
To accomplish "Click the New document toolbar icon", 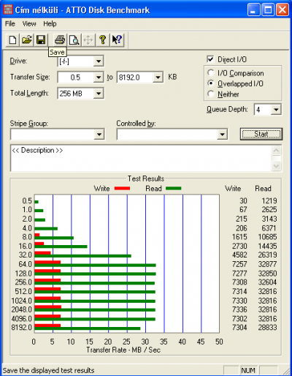I will tap(12, 40).
